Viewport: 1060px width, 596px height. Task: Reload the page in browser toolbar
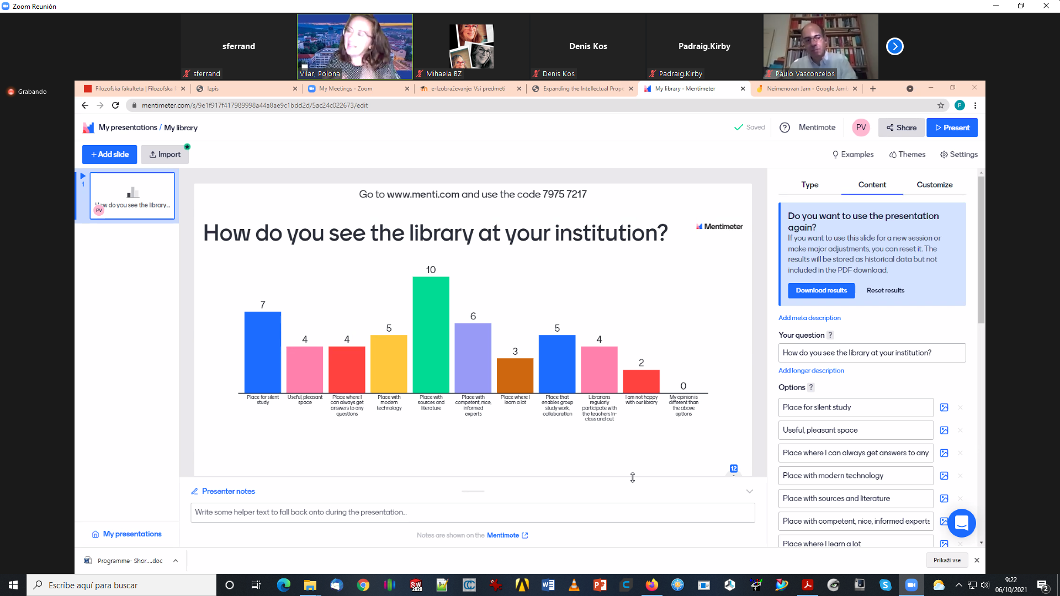coord(115,105)
